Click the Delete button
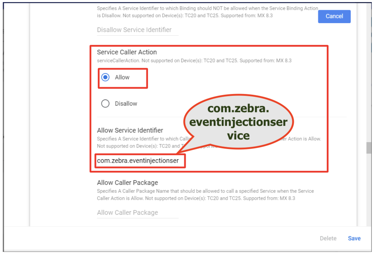376x254 pixels. (x=328, y=238)
